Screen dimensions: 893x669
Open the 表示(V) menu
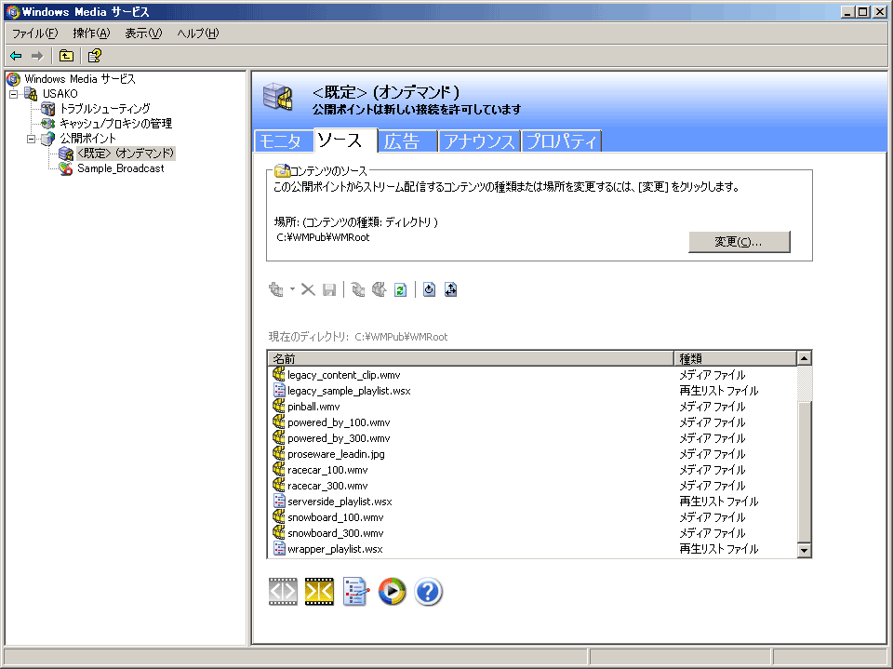click(143, 33)
